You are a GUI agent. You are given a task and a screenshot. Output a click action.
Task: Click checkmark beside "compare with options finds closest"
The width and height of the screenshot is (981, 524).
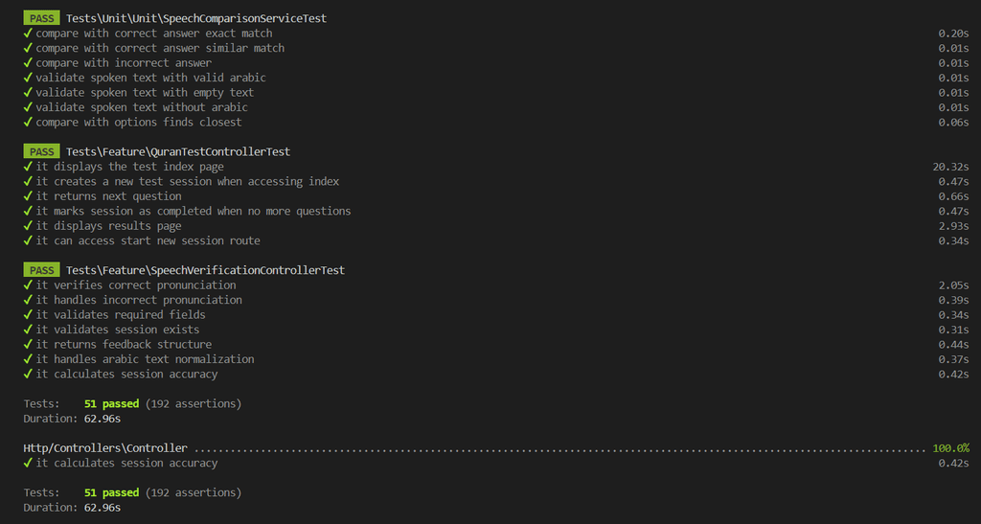(28, 123)
